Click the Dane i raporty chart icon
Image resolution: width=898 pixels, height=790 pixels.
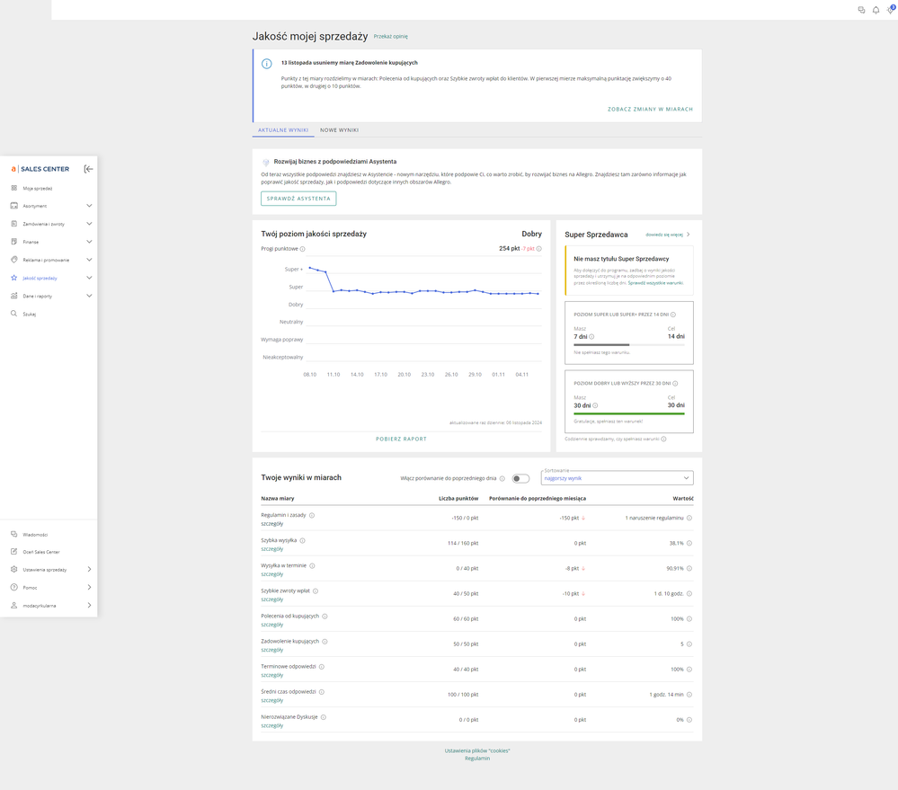(14, 296)
